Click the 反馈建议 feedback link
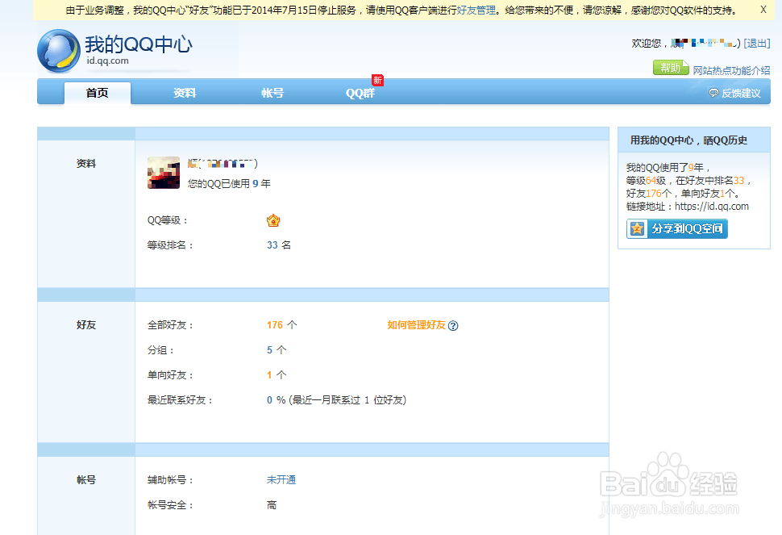Viewport: 782px width, 535px height. pos(741,94)
